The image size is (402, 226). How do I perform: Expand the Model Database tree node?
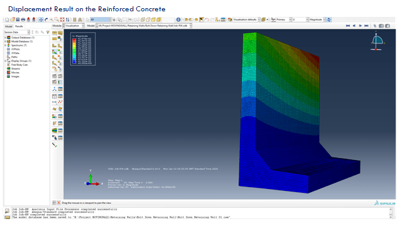[5, 41]
